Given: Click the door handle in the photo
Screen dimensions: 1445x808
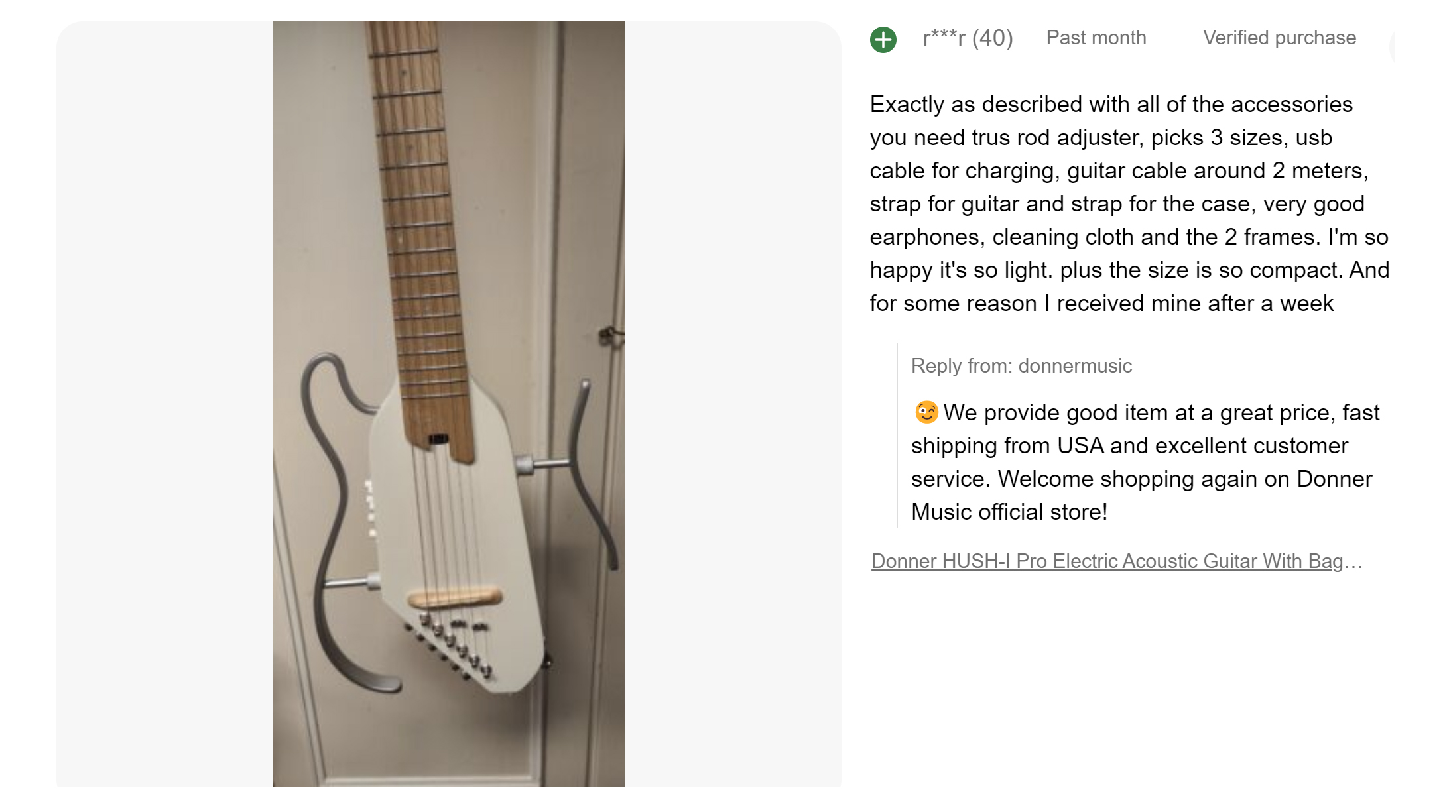Looking at the screenshot, I should (610, 336).
